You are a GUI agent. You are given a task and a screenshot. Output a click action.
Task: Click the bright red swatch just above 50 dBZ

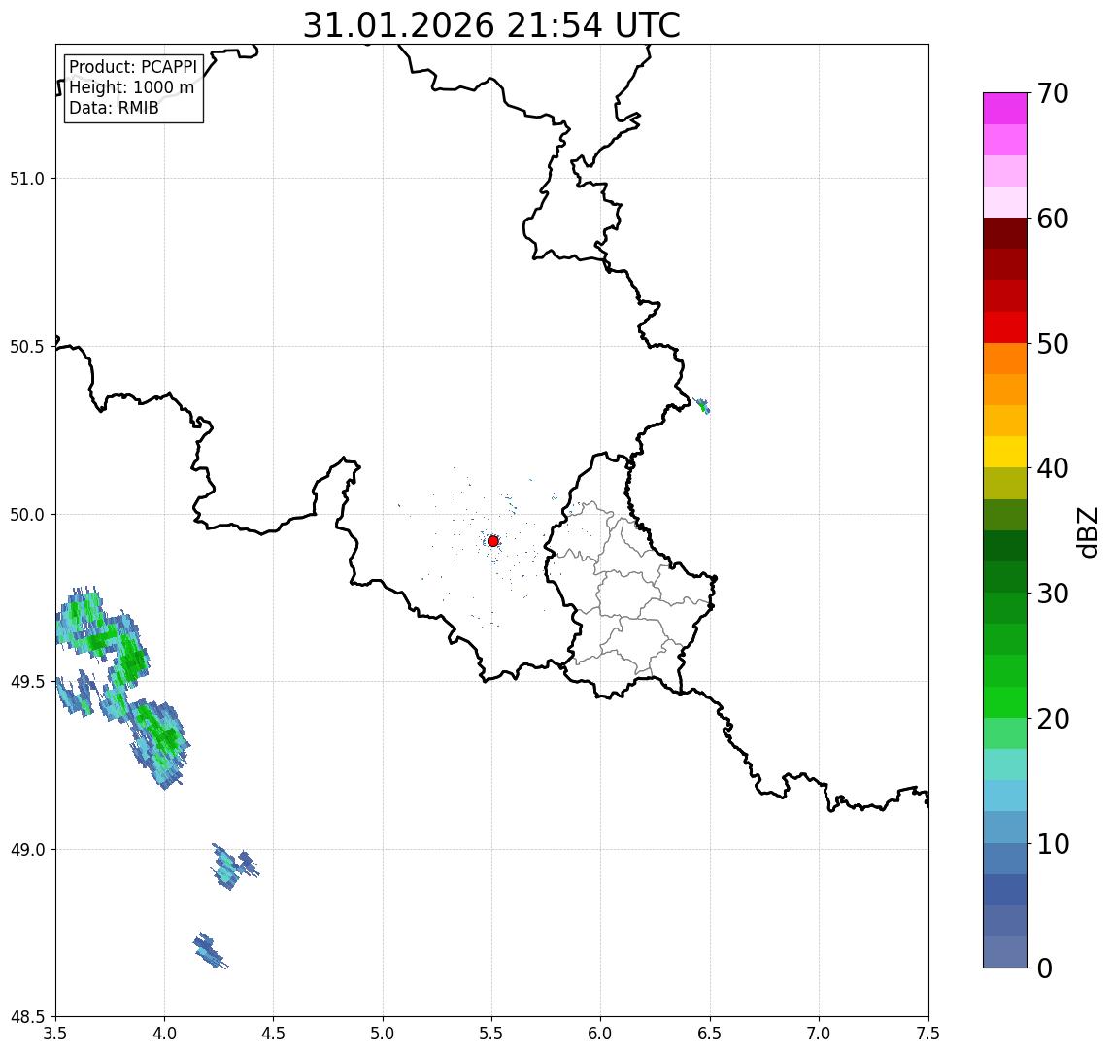1005,327
